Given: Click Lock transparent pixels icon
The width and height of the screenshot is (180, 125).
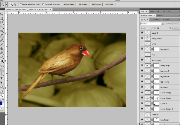Looking at the screenshot, I should (x=148, y=28).
